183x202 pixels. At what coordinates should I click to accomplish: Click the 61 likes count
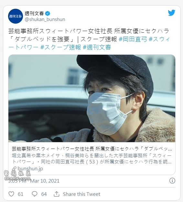[20, 194]
